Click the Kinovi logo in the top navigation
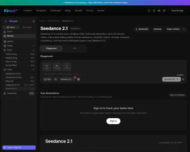190x152 pixels. point(11,11)
